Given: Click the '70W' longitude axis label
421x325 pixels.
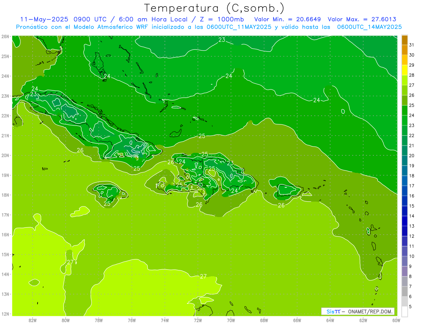Looking at the screenshot, I should pyautogui.click(x=231, y=320).
